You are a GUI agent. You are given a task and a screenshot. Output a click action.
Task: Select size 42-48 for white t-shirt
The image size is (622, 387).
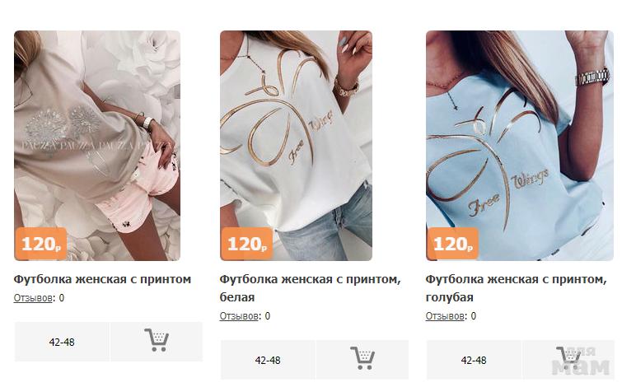pos(268,360)
